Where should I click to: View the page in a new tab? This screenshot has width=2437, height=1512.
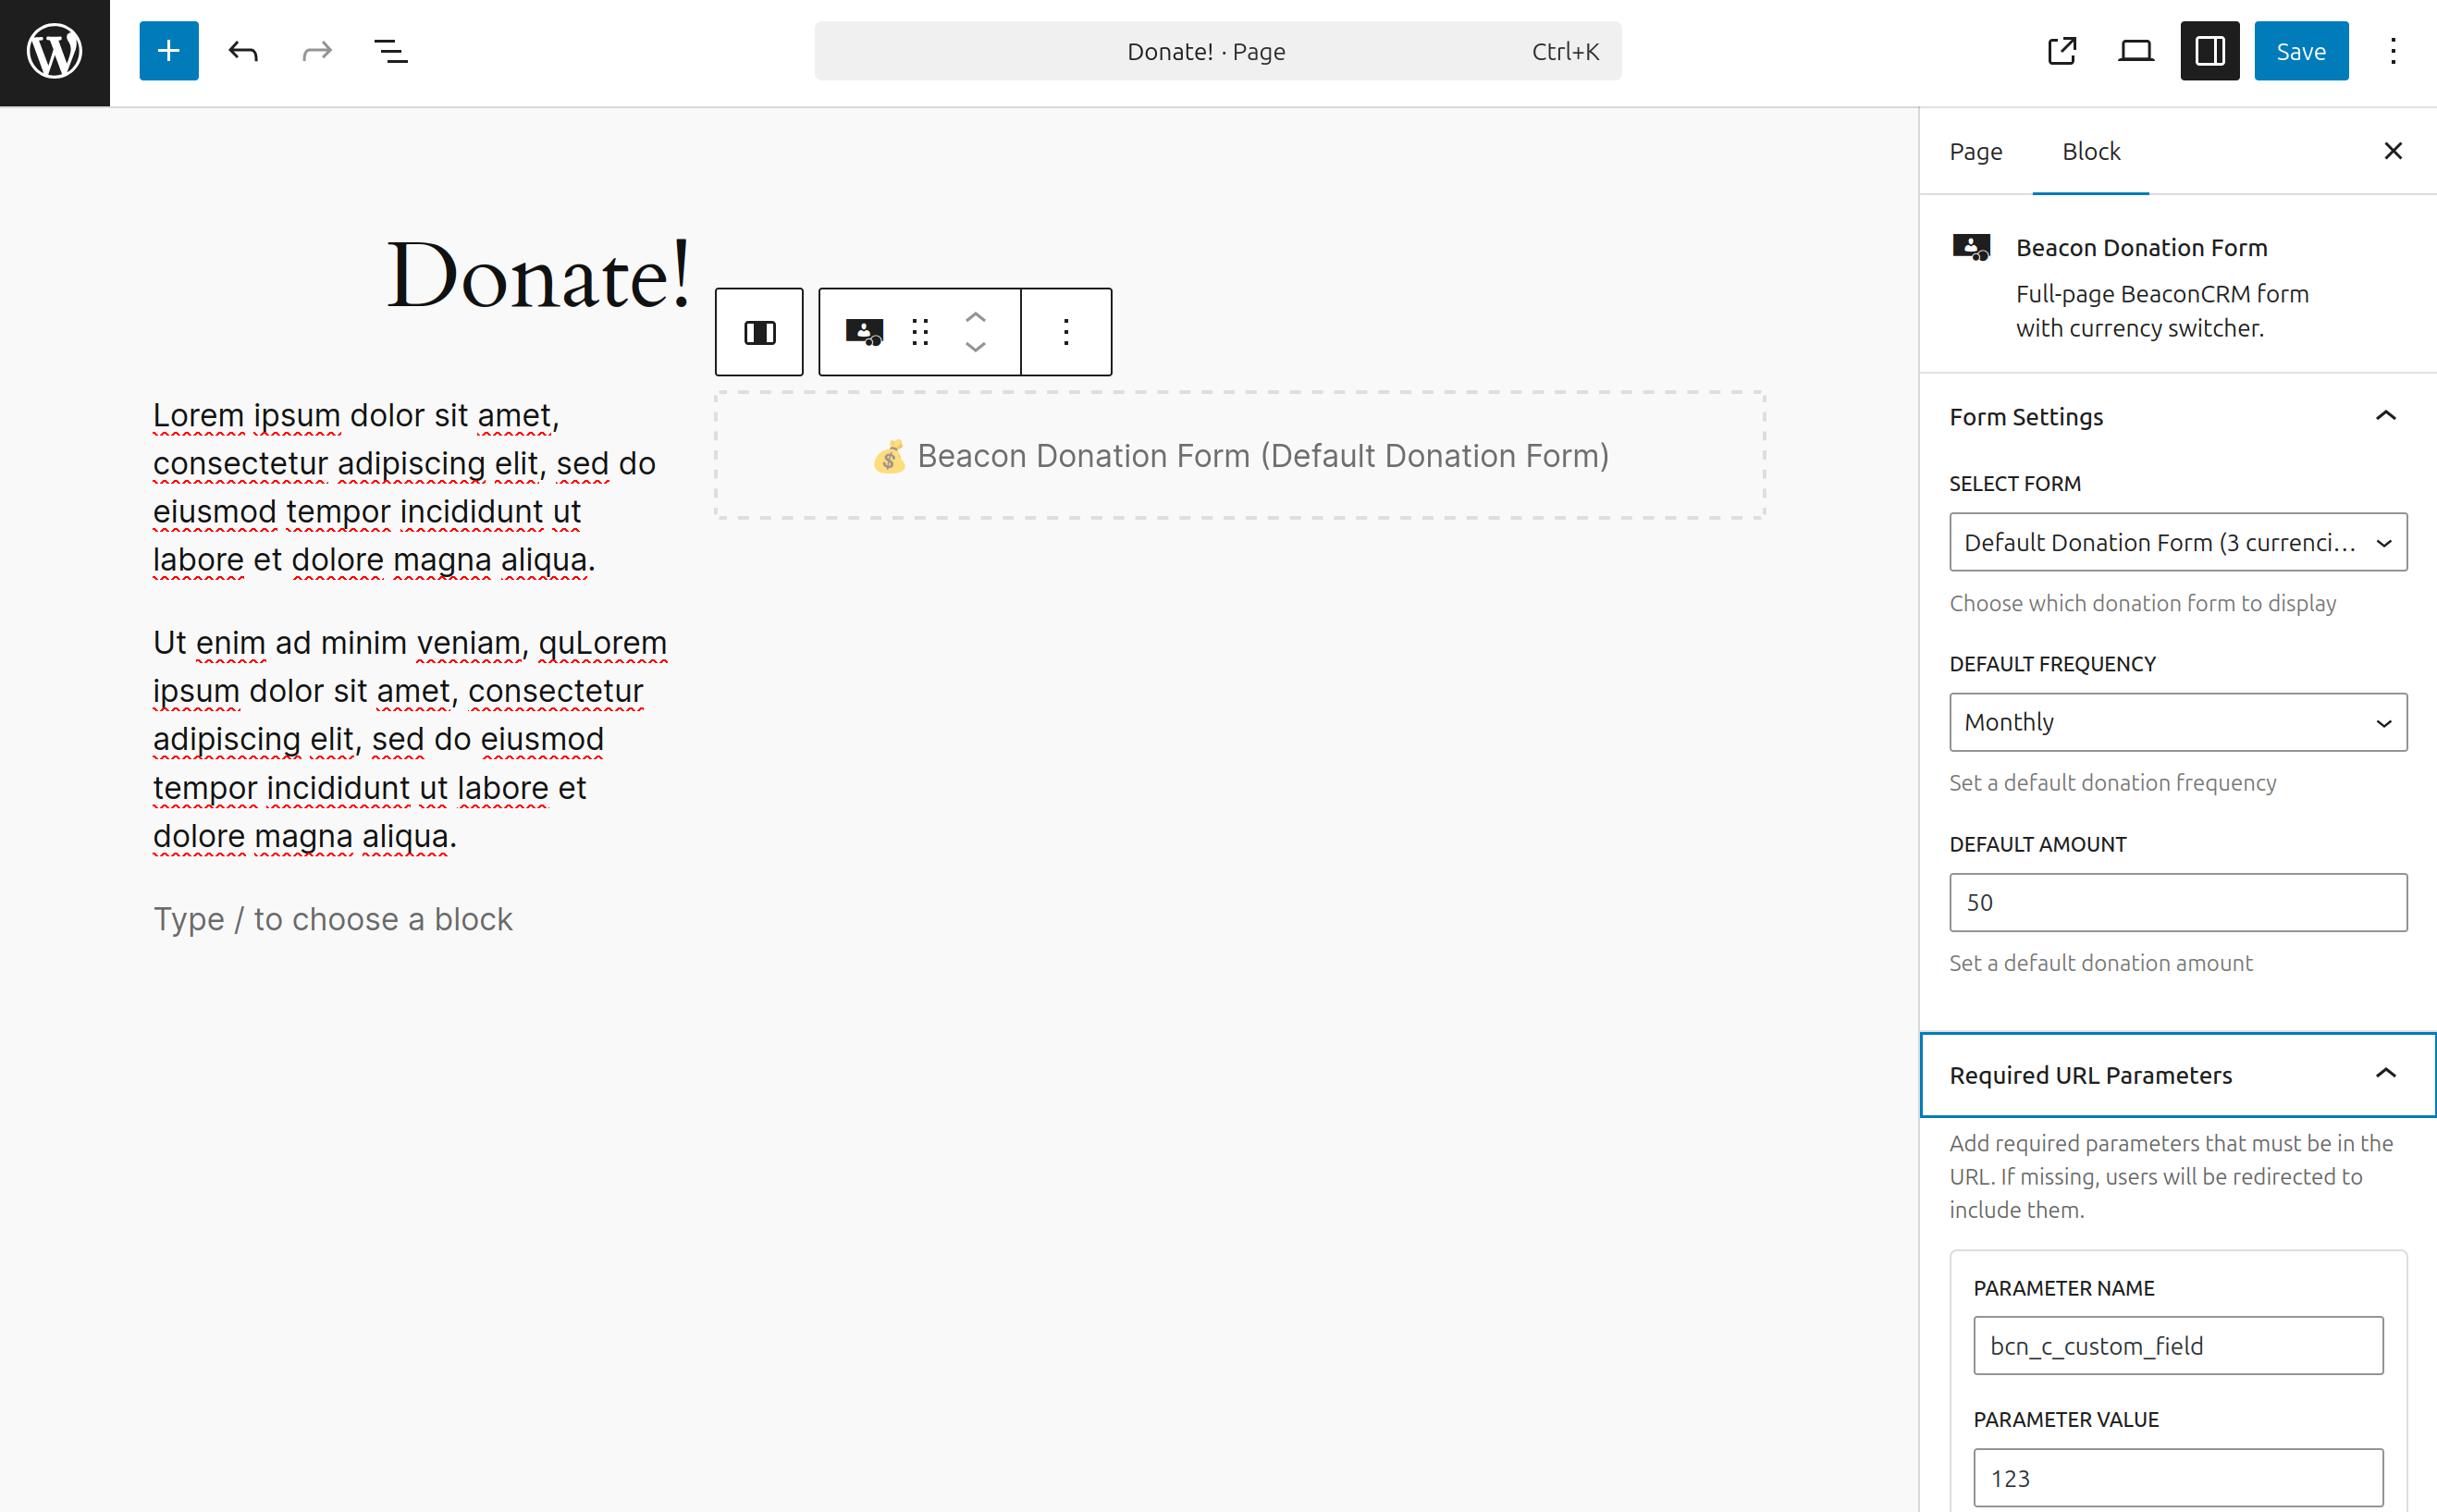click(2062, 50)
